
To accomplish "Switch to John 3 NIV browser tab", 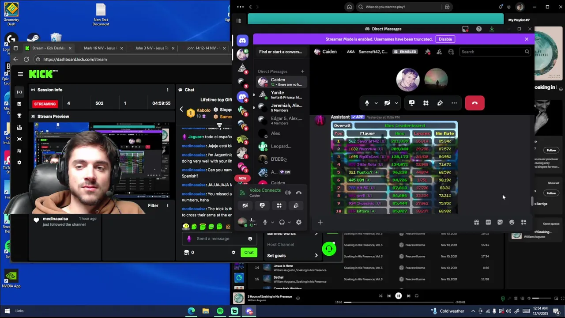I will pos(152,48).
